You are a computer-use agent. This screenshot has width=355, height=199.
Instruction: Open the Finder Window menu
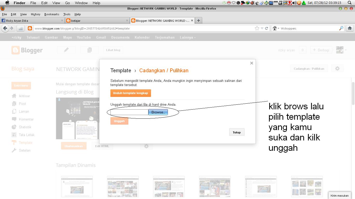click(x=81, y=3)
